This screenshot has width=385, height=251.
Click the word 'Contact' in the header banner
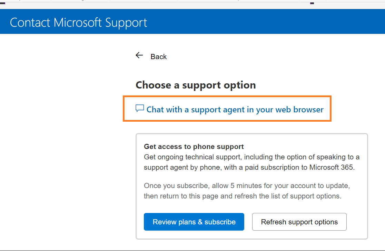30,22
